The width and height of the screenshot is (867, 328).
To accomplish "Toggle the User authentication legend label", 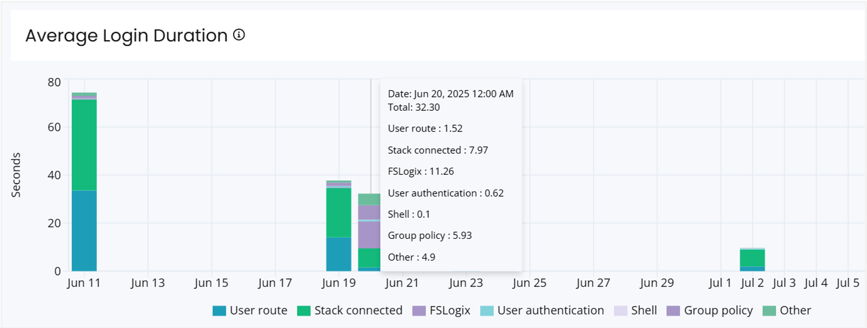I will coord(550,311).
